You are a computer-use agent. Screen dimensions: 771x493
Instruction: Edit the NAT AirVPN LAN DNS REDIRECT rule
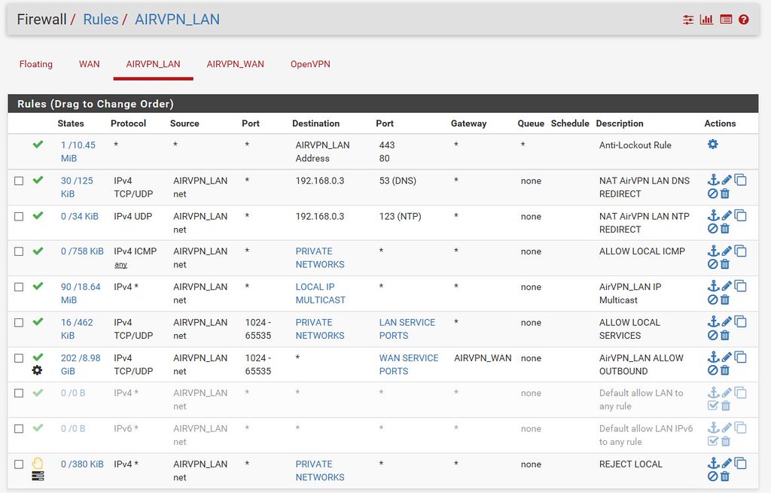[x=727, y=180]
